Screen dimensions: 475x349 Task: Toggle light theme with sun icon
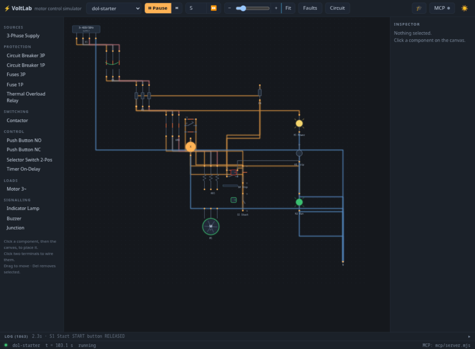(464, 8)
